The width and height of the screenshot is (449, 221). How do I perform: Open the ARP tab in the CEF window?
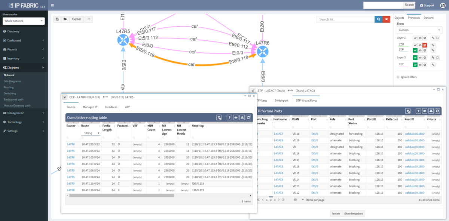(x=128, y=107)
